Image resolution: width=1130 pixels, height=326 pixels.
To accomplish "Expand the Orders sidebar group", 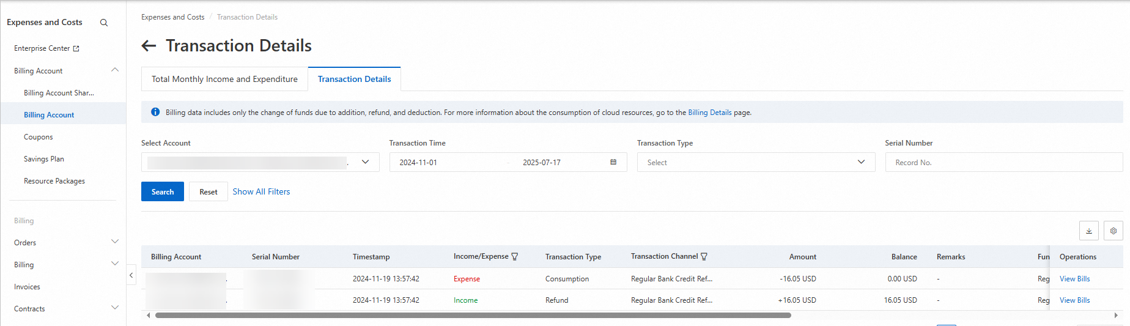I will tap(115, 242).
